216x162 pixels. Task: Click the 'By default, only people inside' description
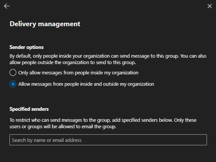108,59
